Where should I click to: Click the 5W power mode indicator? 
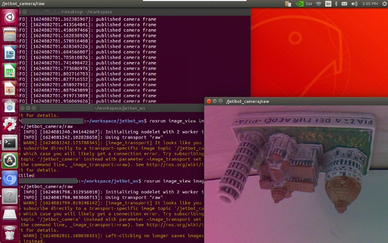[308, 4]
